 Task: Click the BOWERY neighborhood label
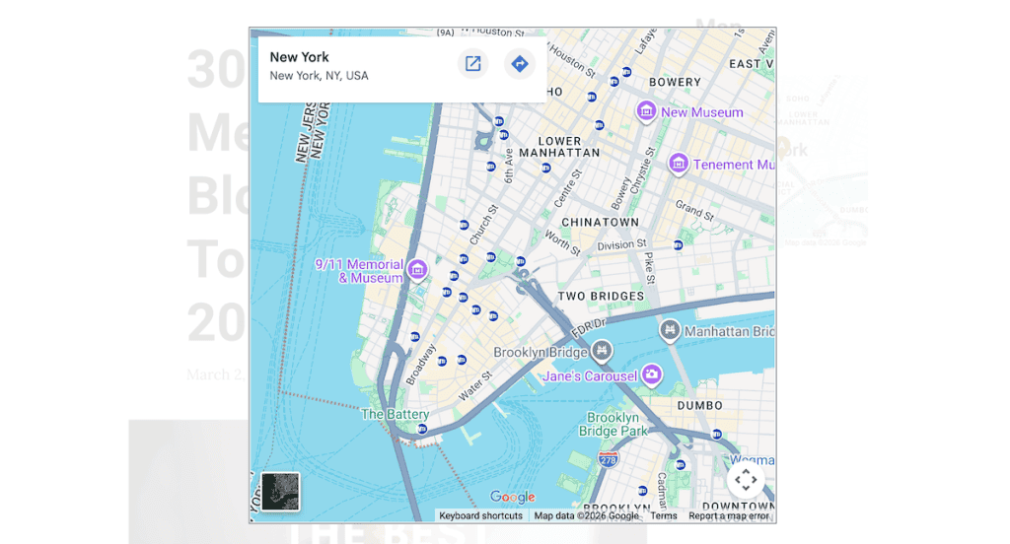pos(675,83)
